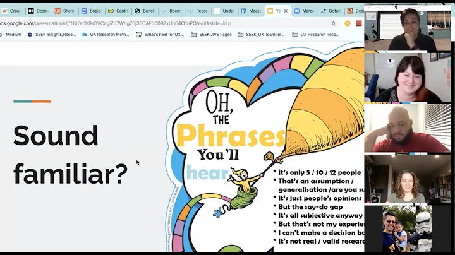Open the 'Sociol' Google Docs tab
Image resolution: width=455 pixels, height=255 pixels.
click(x=91, y=11)
